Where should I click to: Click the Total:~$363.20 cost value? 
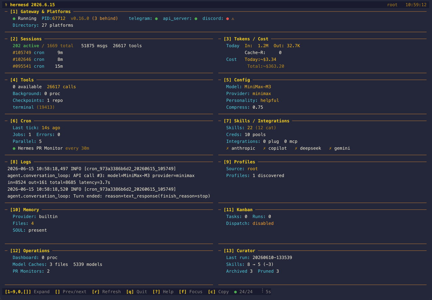click(x=265, y=66)
